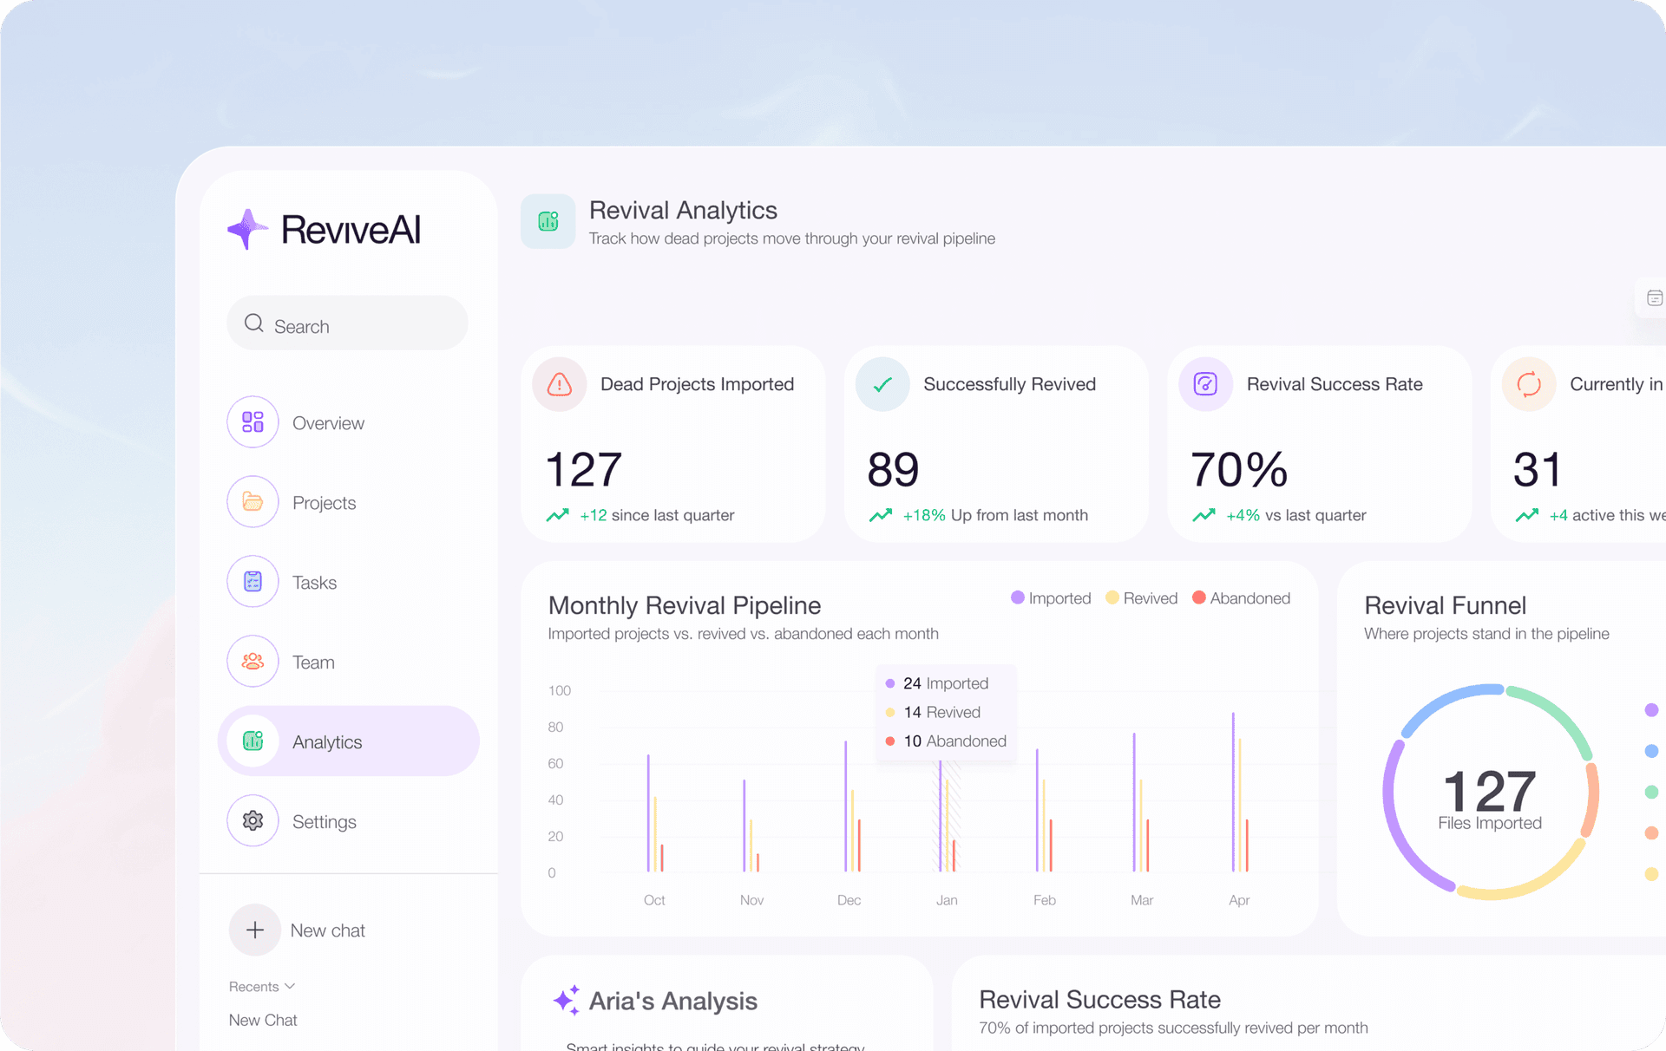Click the calendar icon at top right
The width and height of the screenshot is (1666, 1051).
pos(1654,298)
